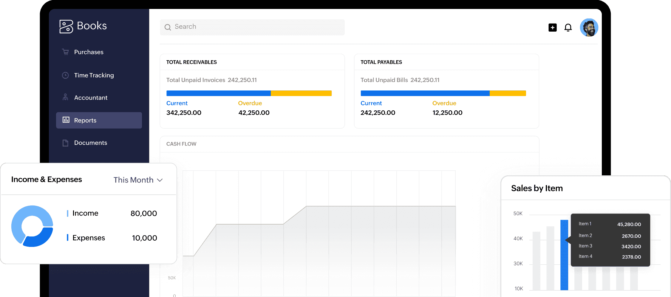Open the Purchases menu item
Viewport: 671px width, 297px height.
89,52
